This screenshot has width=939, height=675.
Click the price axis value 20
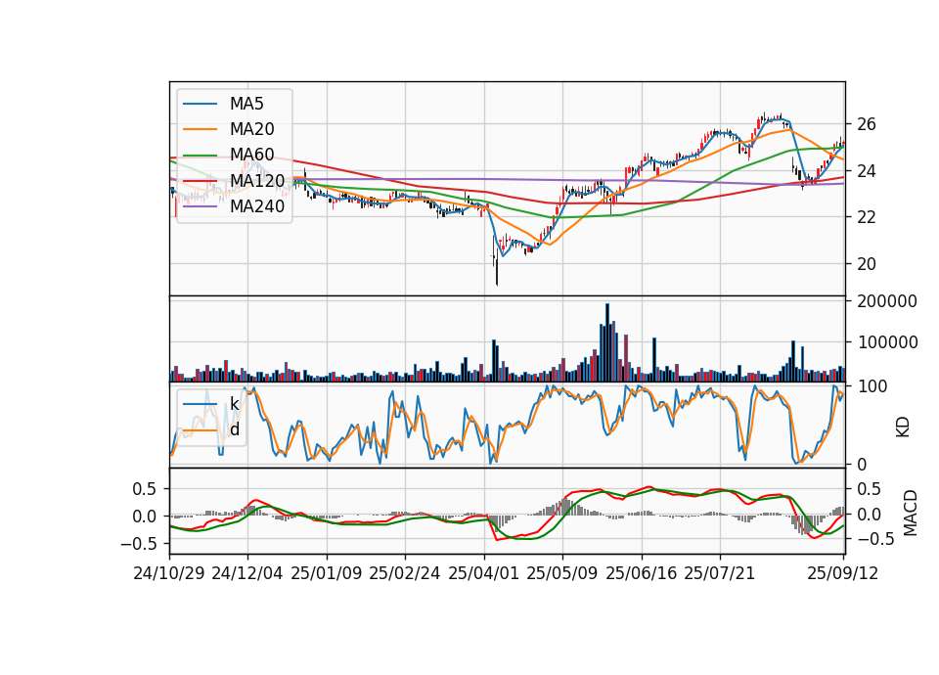867,264
